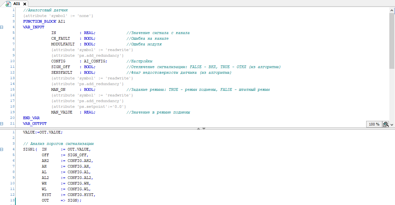The height and width of the screenshot is (205, 395).
Task: Click declaration editor scroll up arrow
Action: pyautogui.click(x=392, y=11)
